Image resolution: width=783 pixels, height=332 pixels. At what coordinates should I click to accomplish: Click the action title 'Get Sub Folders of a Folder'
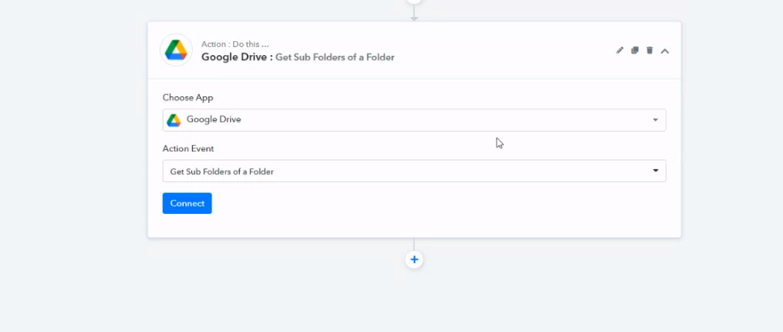(x=335, y=57)
